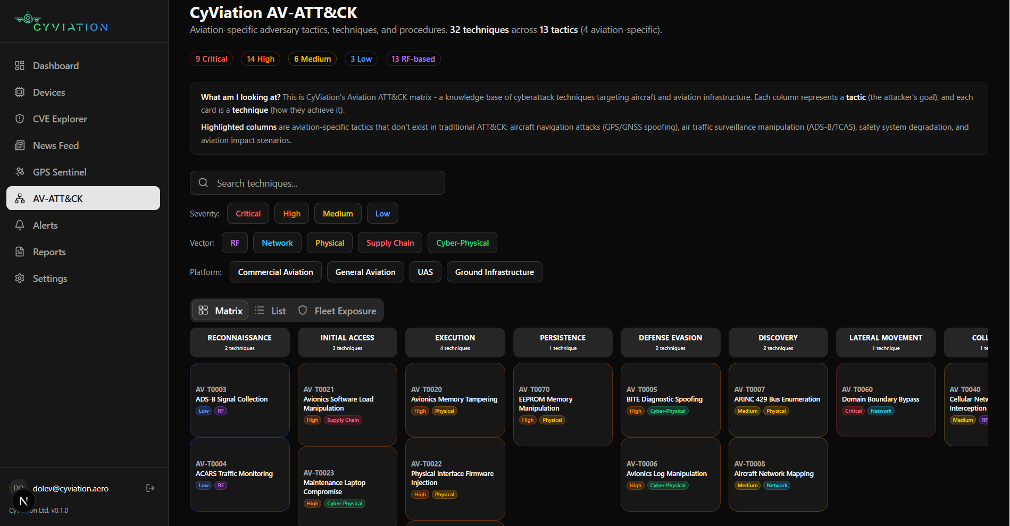Image resolution: width=1010 pixels, height=526 pixels.
Task: Click the 9 Critical summary badge
Action: [211, 59]
